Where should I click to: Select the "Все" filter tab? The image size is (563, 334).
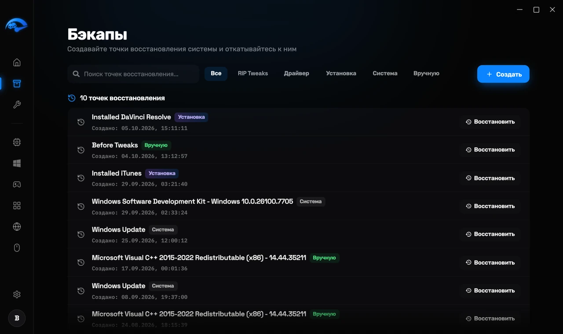pos(216,73)
